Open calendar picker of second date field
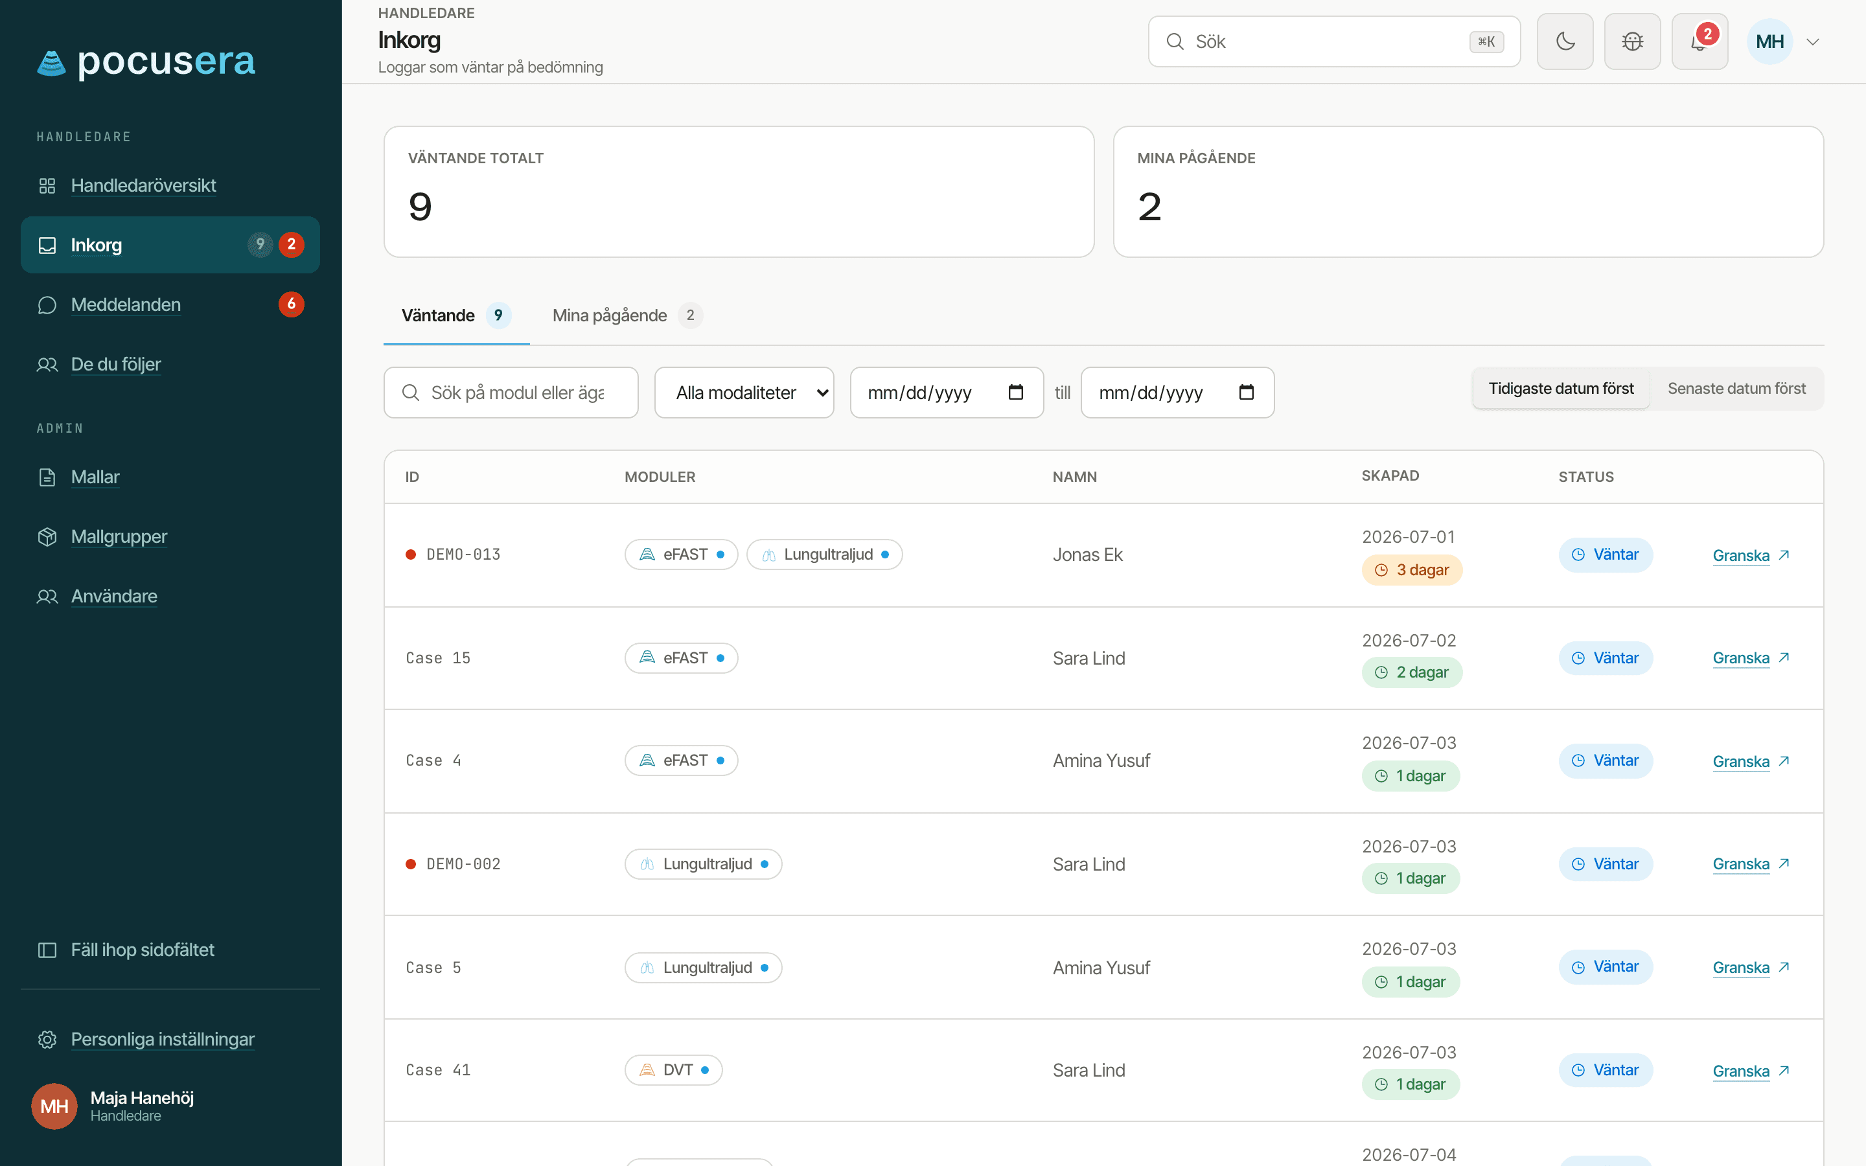 pos(1246,393)
